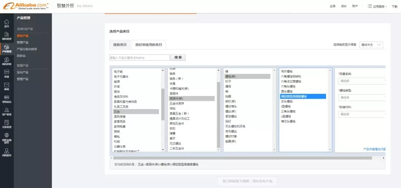Click the product keyword search input field

click(140, 57)
